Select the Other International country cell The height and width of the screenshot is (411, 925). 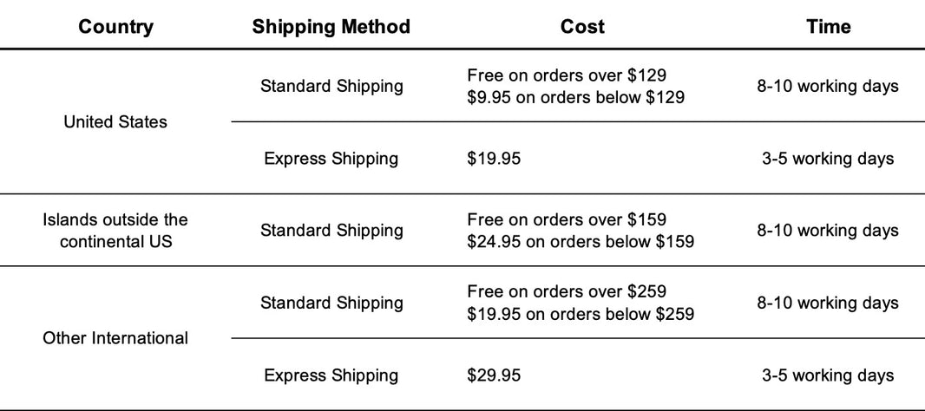coord(115,338)
